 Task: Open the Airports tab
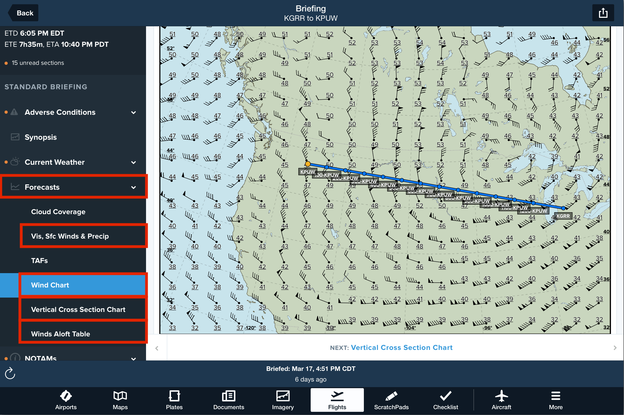pyautogui.click(x=66, y=400)
